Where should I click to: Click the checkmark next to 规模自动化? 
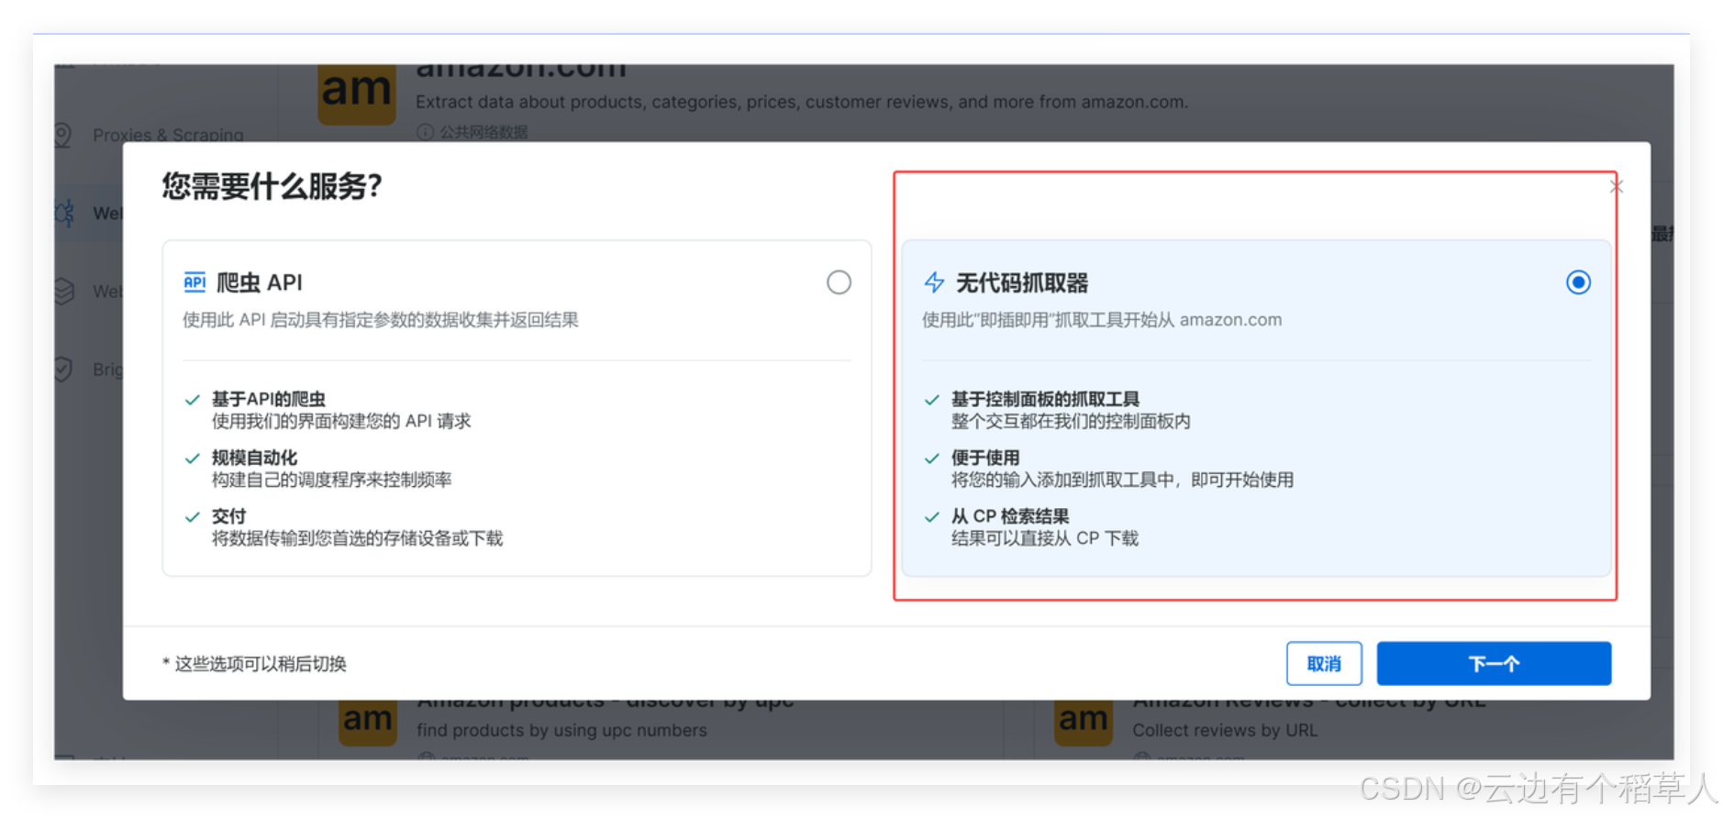[x=193, y=459]
